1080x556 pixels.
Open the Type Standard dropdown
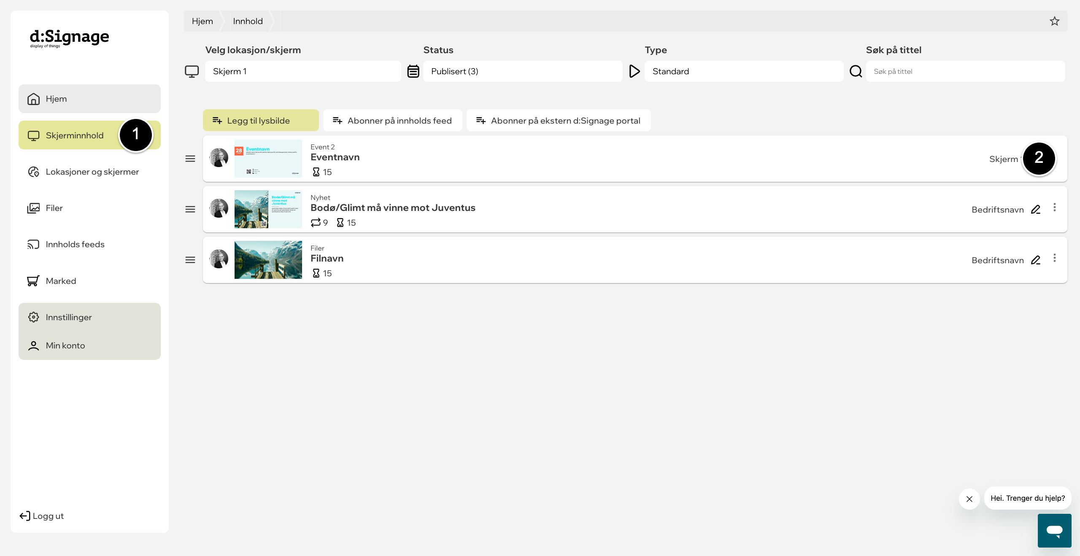coord(744,71)
